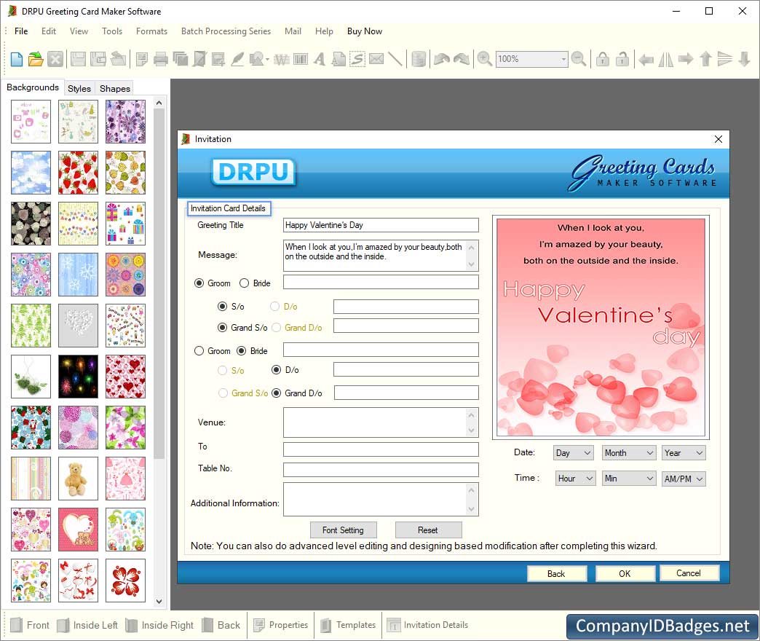Image resolution: width=760 pixels, height=641 pixels.
Task: Open the Help menu
Action: tap(324, 31)
